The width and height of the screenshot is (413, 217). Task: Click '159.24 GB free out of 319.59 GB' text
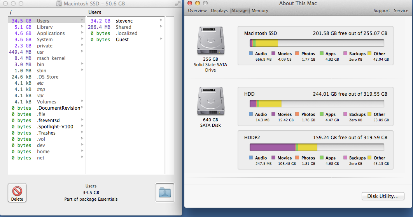pyautogui.click(x=350, y=137)
